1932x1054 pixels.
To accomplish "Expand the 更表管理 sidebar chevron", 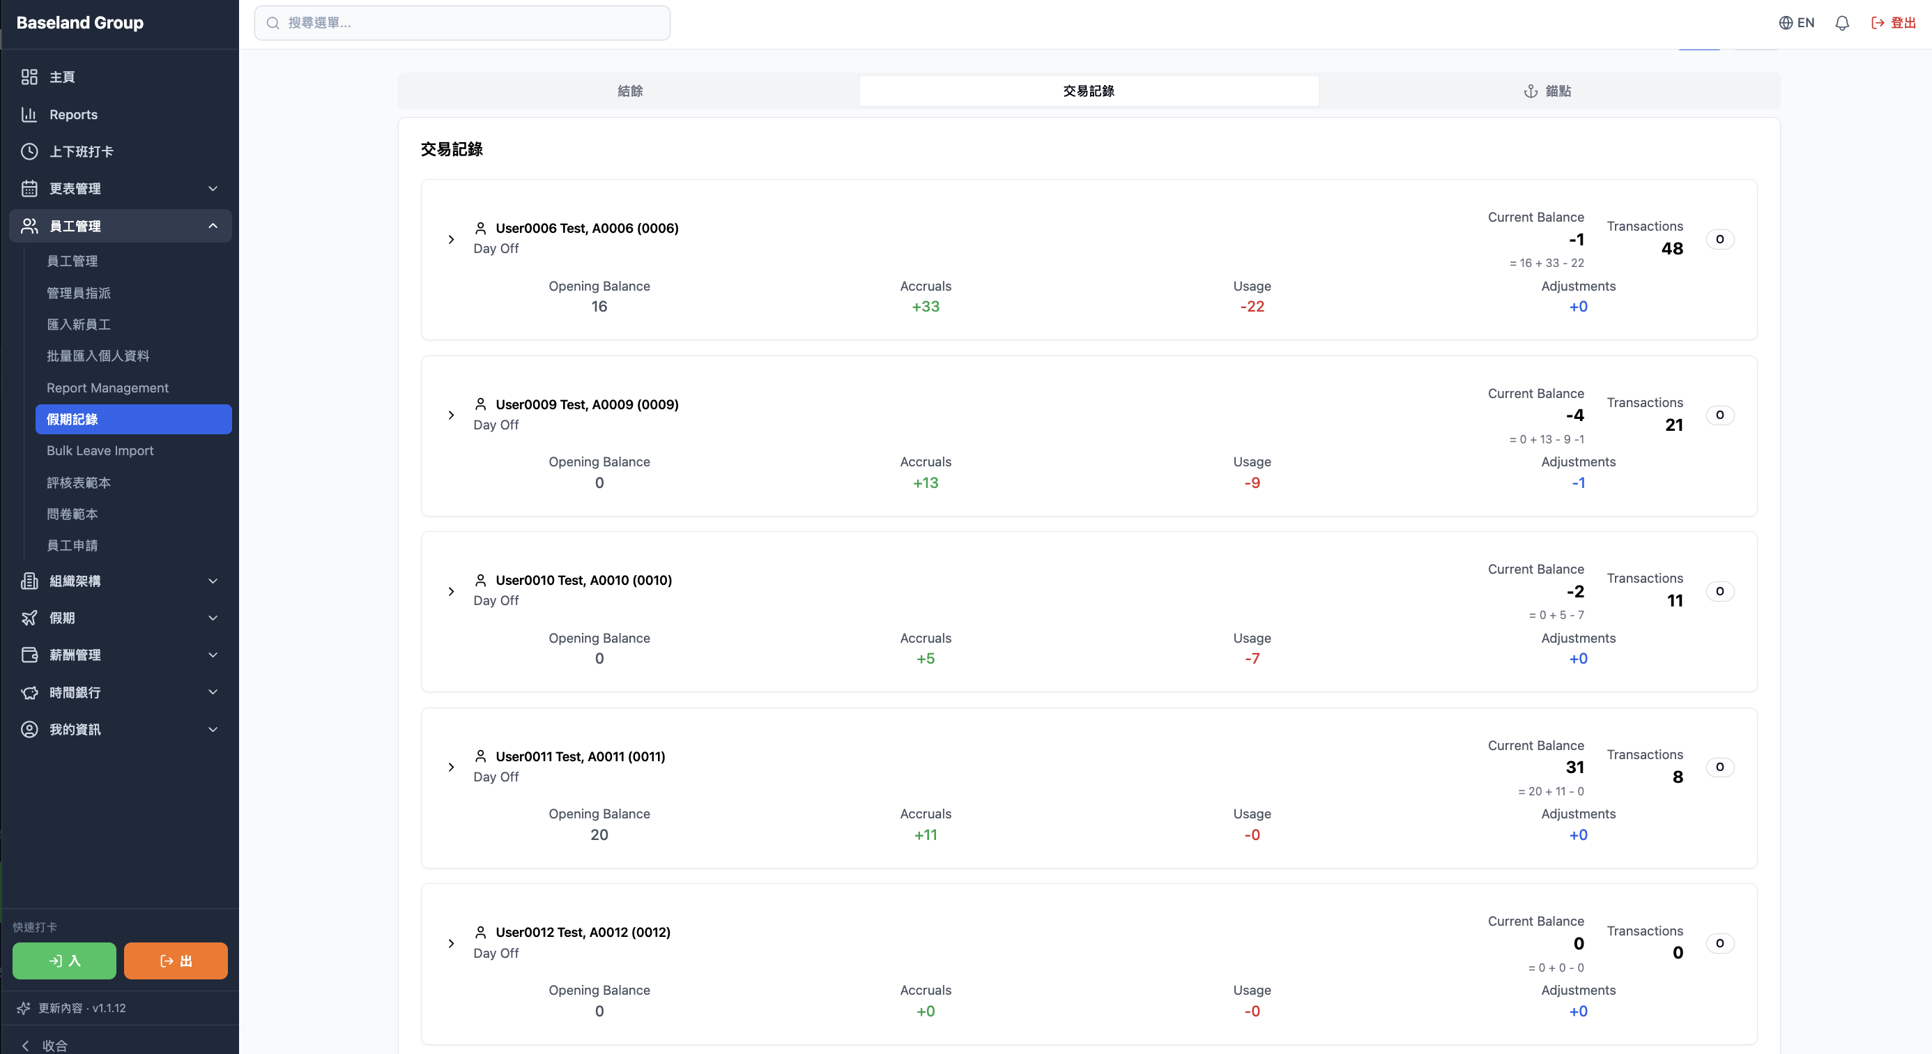I will 213,188.
